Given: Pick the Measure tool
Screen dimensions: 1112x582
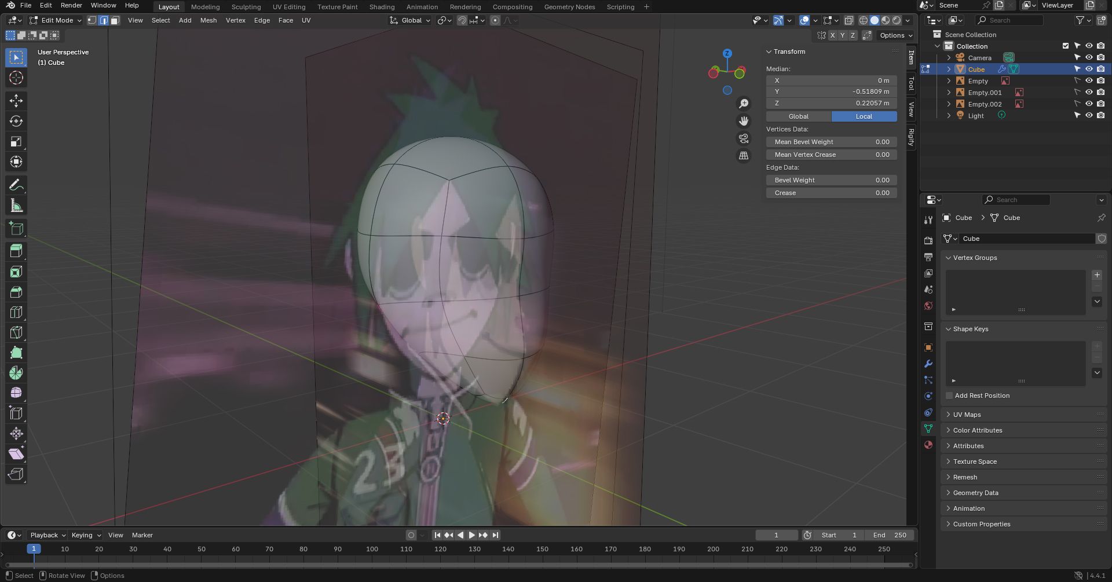Looking at the screenshot, I should (x=16, y=206).
